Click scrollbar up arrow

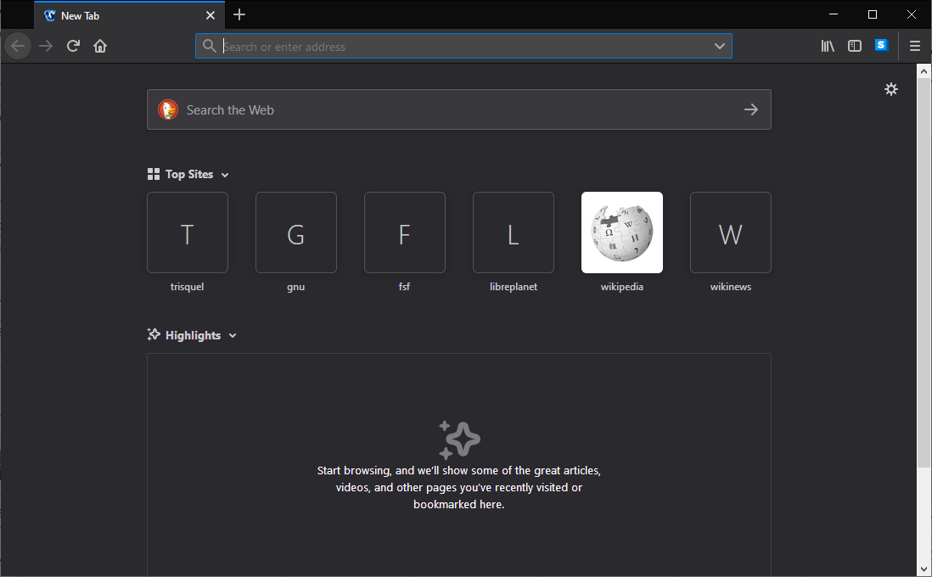[924, 71]
